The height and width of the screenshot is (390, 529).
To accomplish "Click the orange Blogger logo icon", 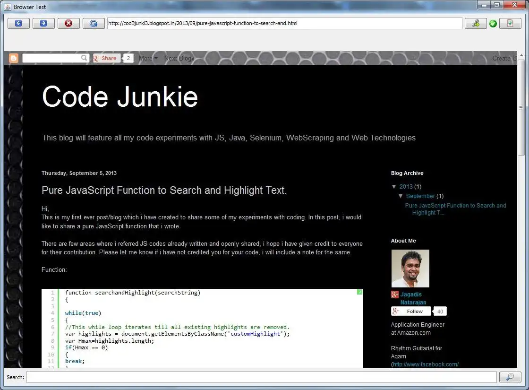I will 14,58.
